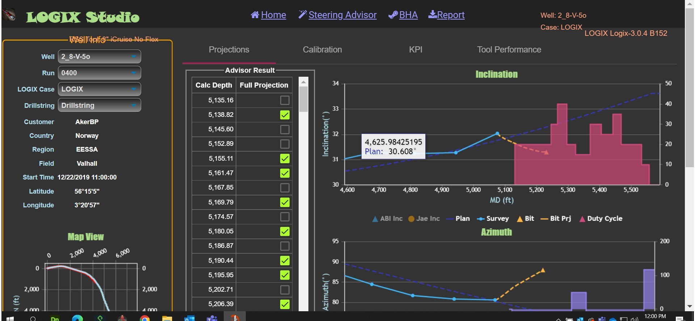Open the Run dropdown showing 0400
This screenshot has height=321, width=695.
coord(100,73)
